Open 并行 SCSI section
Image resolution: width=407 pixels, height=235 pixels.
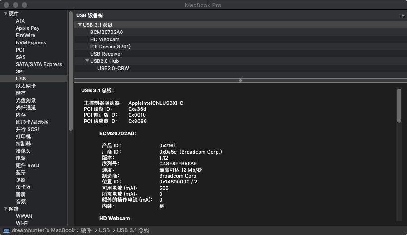coord(27,129)
